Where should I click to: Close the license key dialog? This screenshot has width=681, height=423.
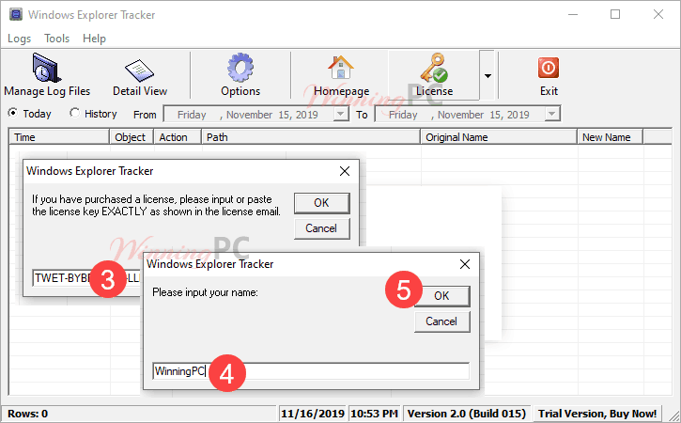click(x=345, y=171)
